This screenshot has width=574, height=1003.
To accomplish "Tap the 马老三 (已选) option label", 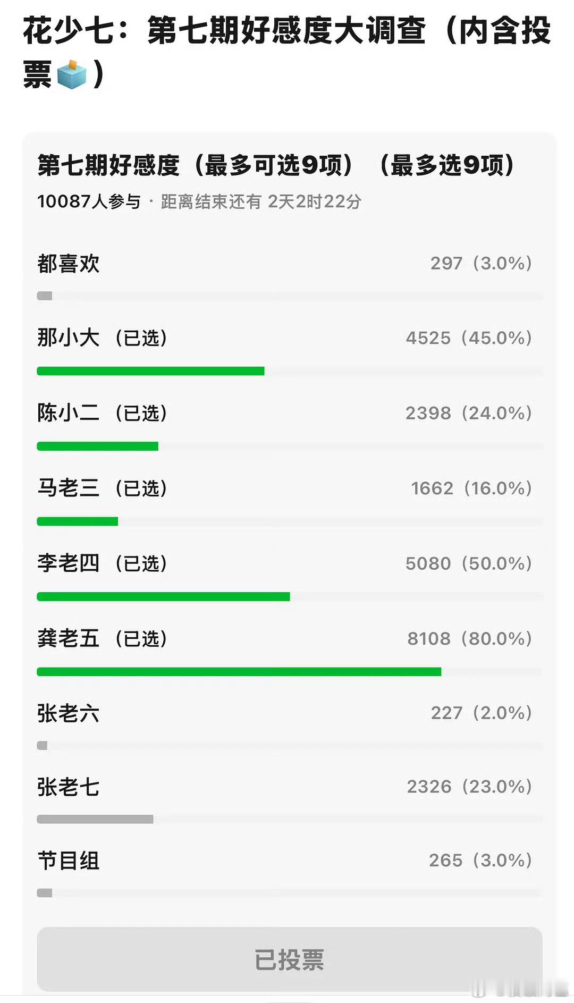I will (102, 488).
